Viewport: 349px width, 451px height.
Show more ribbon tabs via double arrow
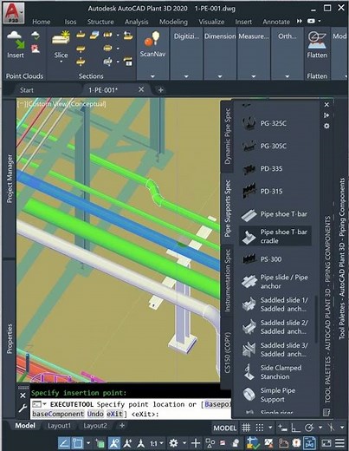pyautogui.click(x=300, y=21)
